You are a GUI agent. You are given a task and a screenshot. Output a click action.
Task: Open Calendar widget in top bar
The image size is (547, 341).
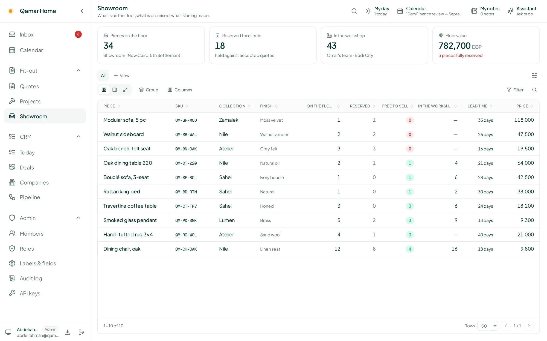[429, 11]
